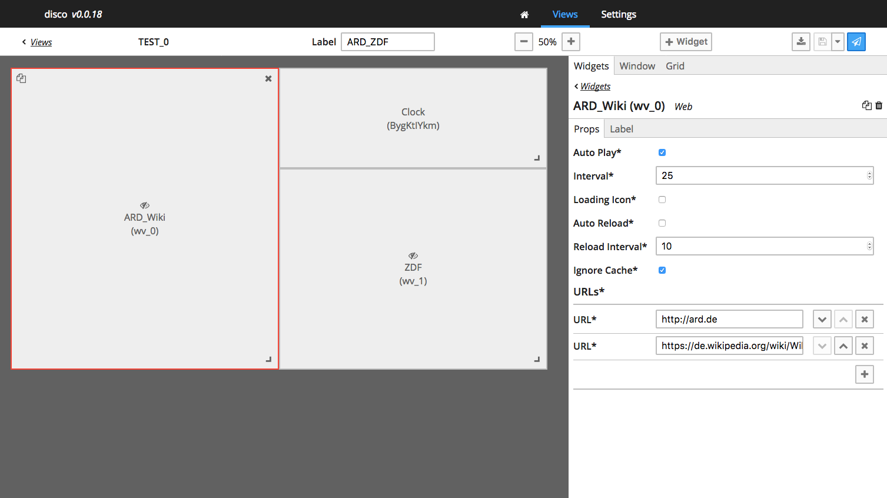Click the resize handle of ARD_Wiki widget
This screenshot has width=887, height=498.
point(268,359)
